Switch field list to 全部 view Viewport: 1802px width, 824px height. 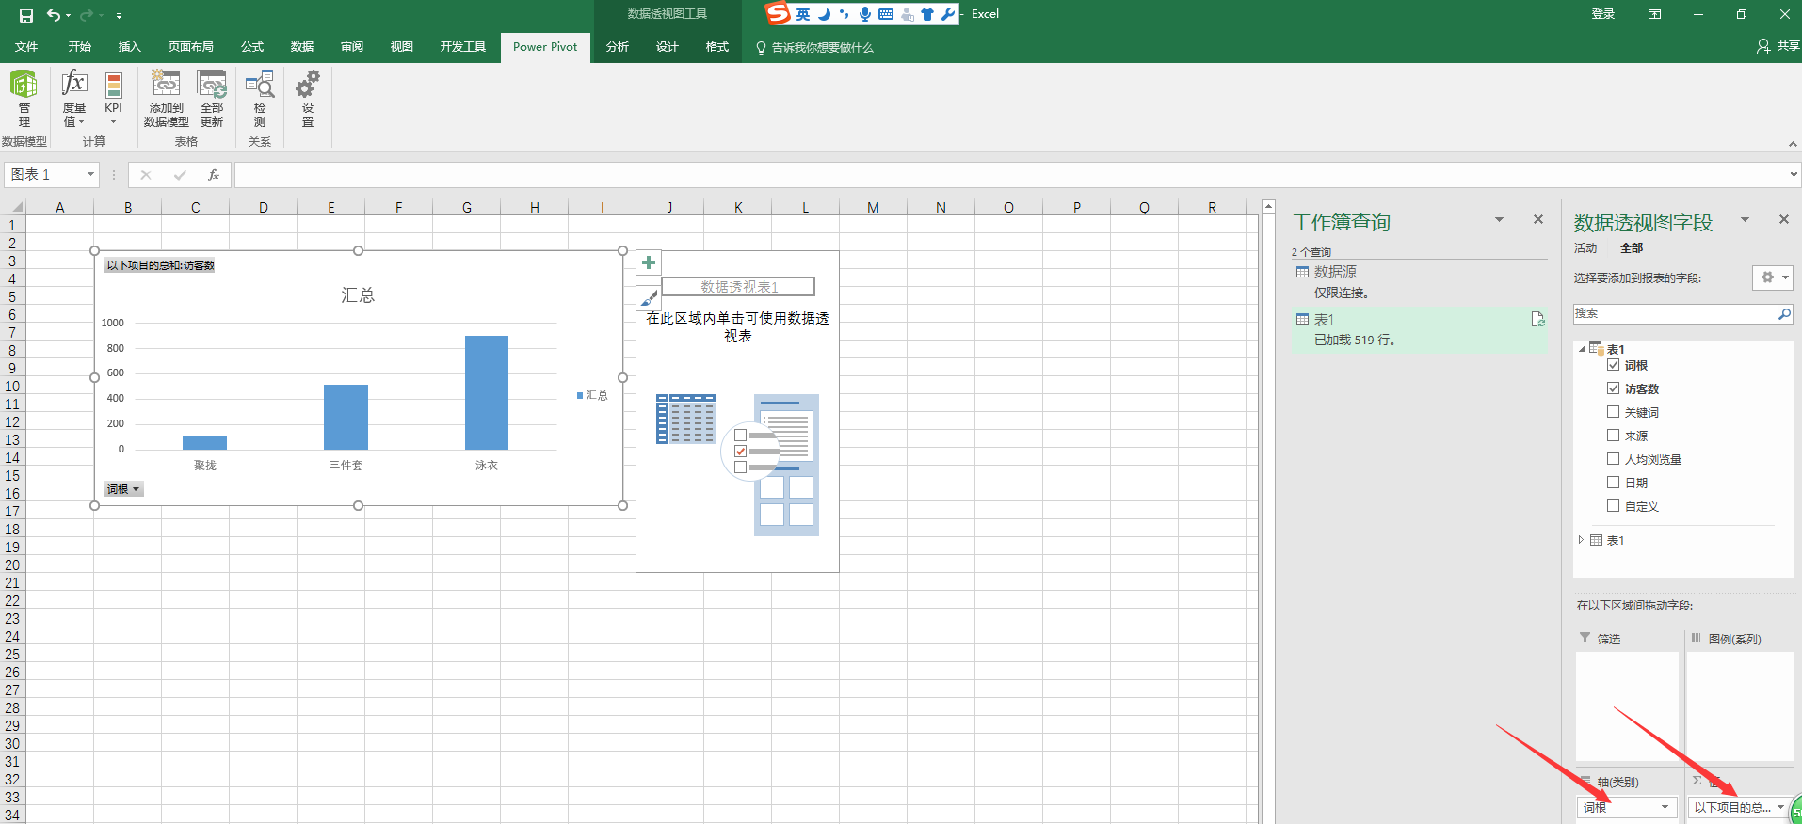1632,248
